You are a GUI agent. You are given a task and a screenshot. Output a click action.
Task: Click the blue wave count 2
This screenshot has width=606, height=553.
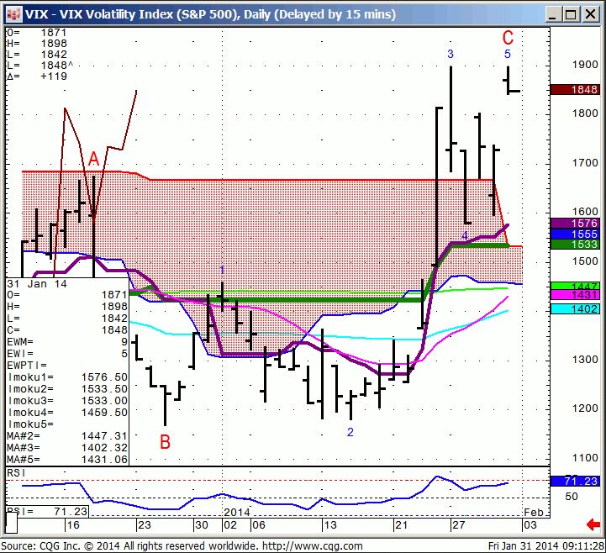coord(350,432)
